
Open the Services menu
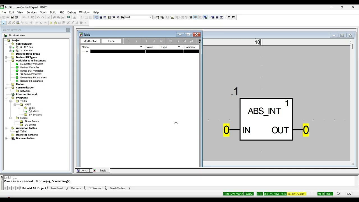pos(32,12)
